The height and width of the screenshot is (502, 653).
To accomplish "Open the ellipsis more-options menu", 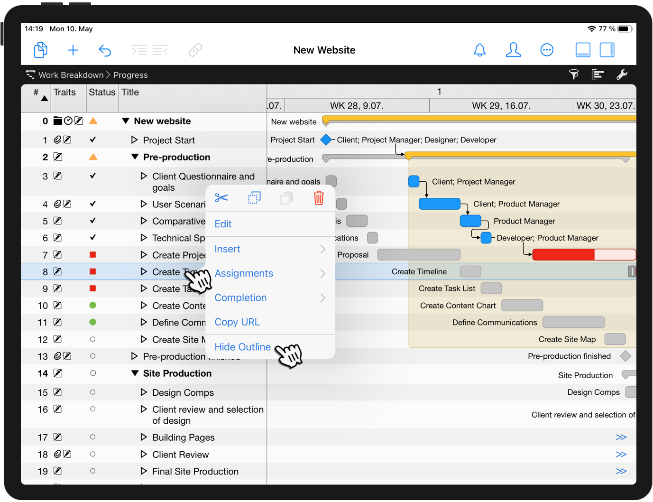I will pos(547,50).
